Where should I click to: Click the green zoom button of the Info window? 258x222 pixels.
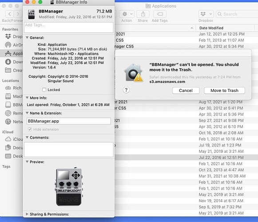coord(40,2)
